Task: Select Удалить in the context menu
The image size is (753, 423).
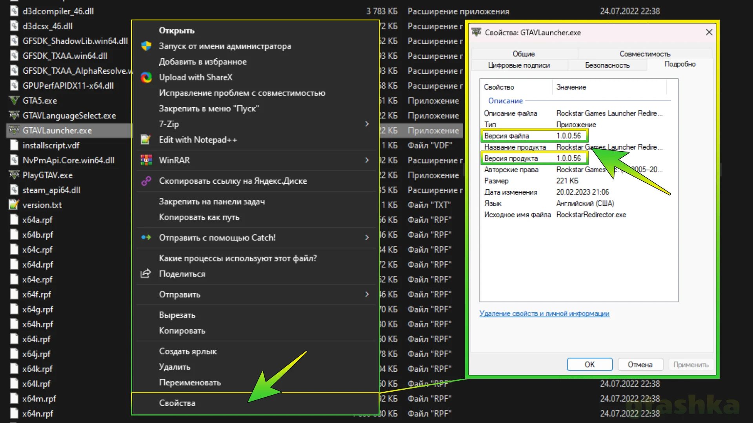Action: pyautogui.click(x=175, y=367)
